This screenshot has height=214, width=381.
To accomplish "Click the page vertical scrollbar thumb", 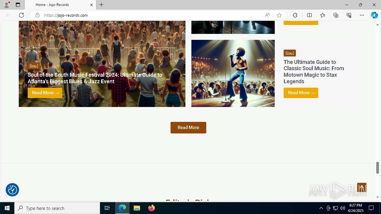I will tap(377, 168).
